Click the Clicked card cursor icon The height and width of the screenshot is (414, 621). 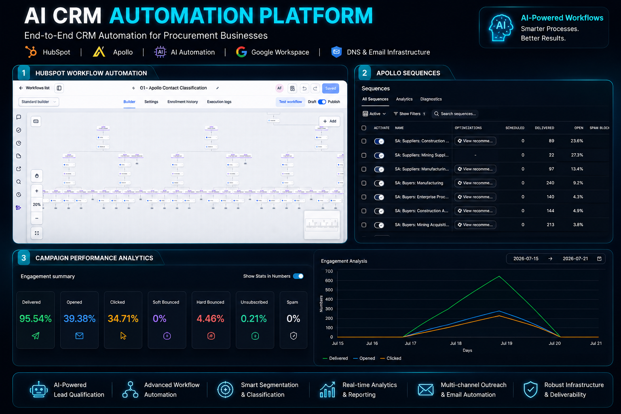[123, 336]
